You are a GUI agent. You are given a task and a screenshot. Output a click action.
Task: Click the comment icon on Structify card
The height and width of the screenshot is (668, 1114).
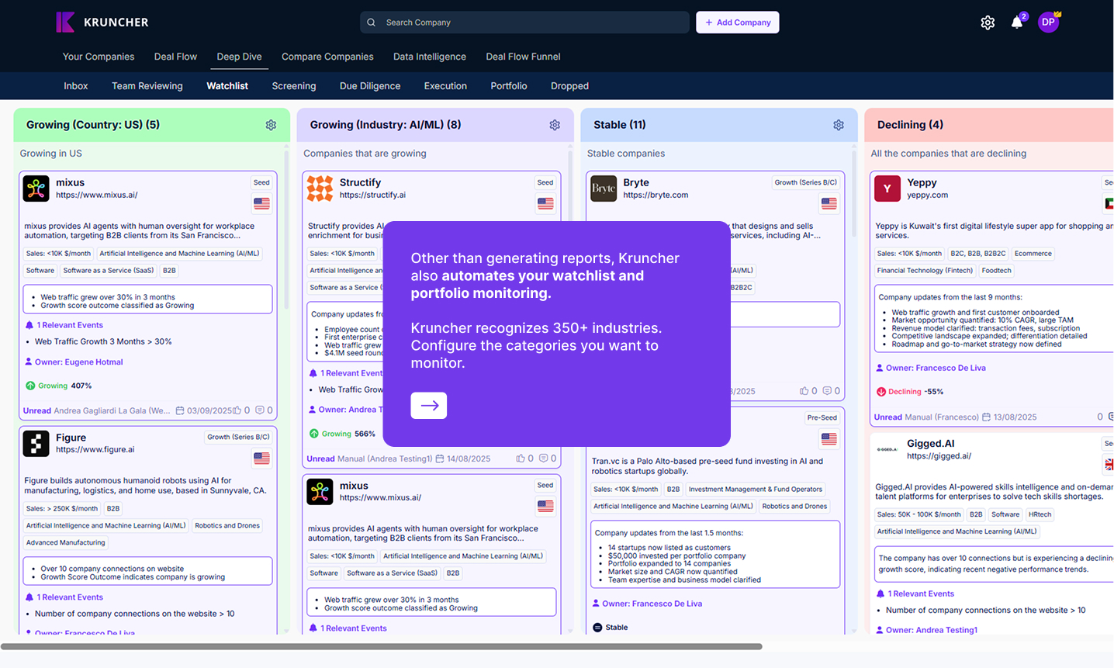tap(544, 459)
